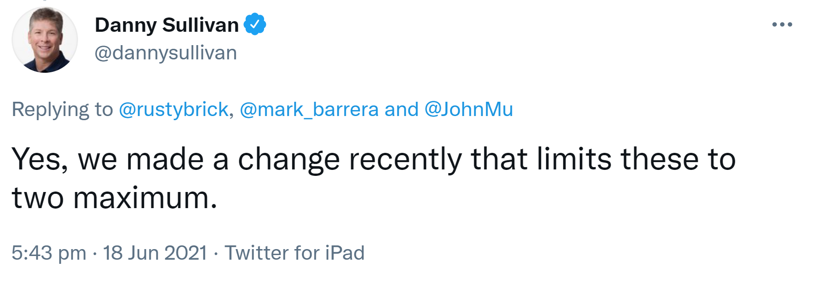Open the tweet's three-dot more options menu
Viewport: 813px width, 285px height.
[x=782, y=25]
